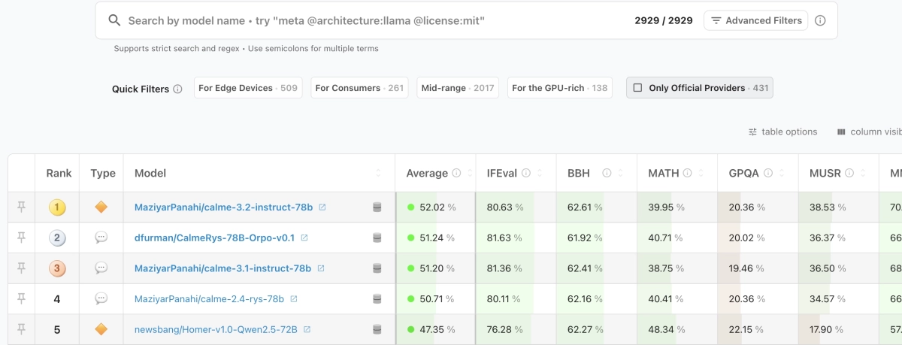Screen dimensions: 902x345
Task: Click the info icon beside Advanced Filters
Action: point(820,20)
